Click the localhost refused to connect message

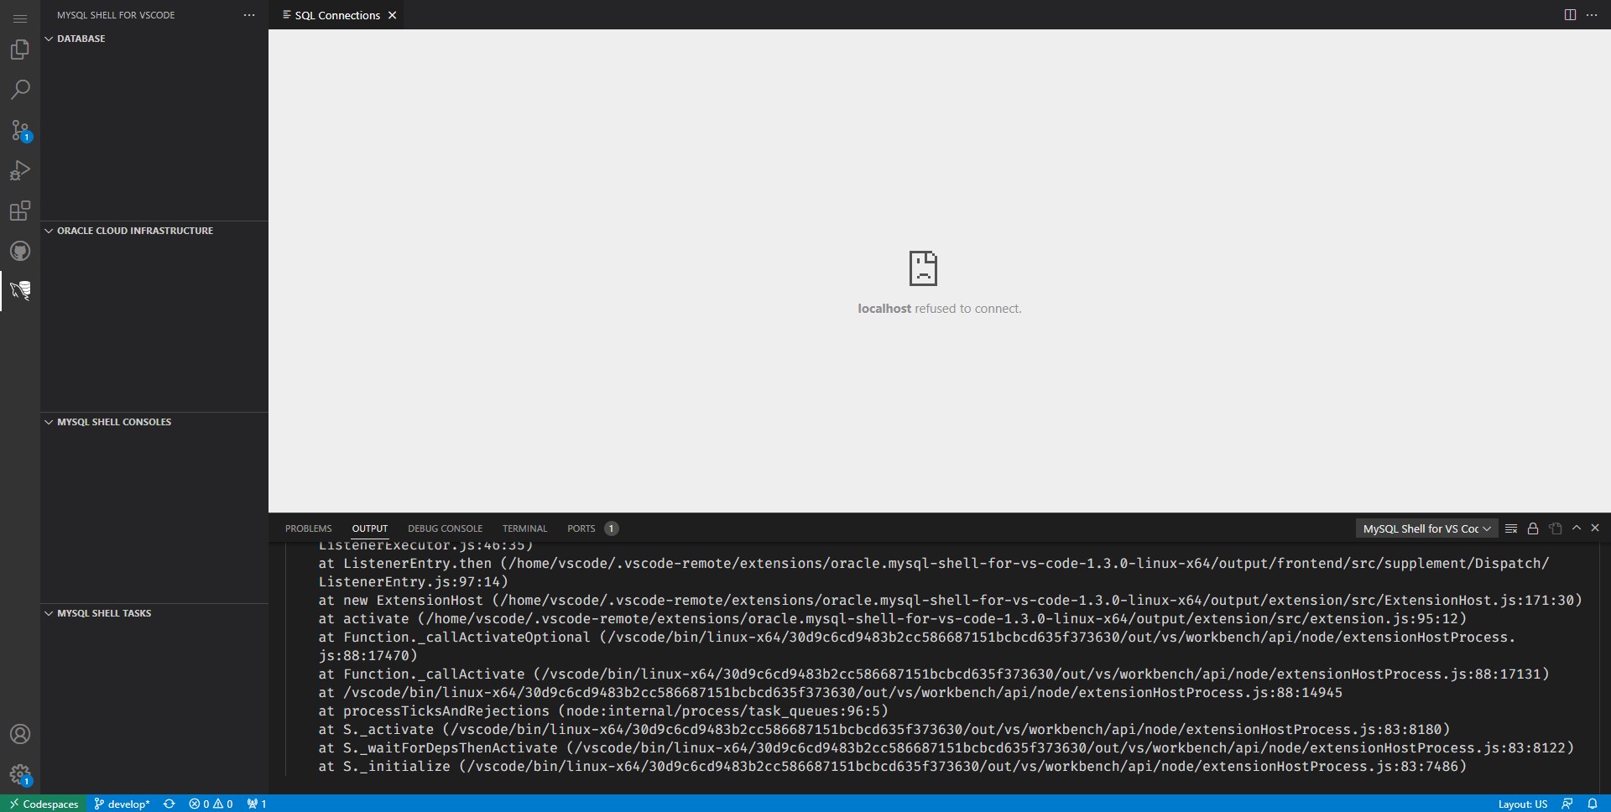(x=940, y=309)
